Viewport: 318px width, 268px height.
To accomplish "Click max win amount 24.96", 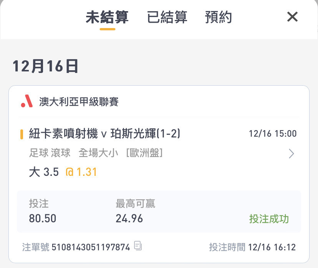I will tap(129, 218).
